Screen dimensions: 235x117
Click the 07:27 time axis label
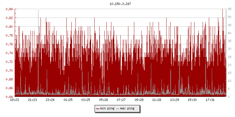[x=121, y=100]
